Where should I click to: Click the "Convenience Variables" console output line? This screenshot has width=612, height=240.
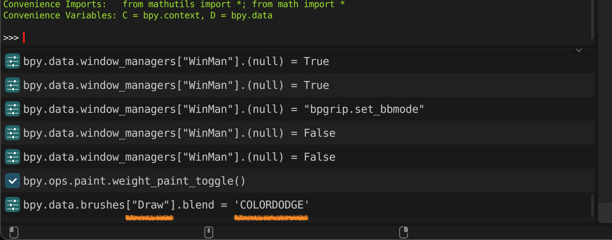[x=137, y=16]
